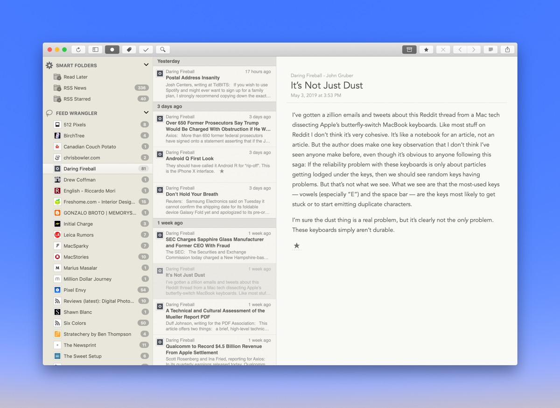Click the Shawn Blanc feed icon
This screenshot has width=560, height=408.
[57, 312]
